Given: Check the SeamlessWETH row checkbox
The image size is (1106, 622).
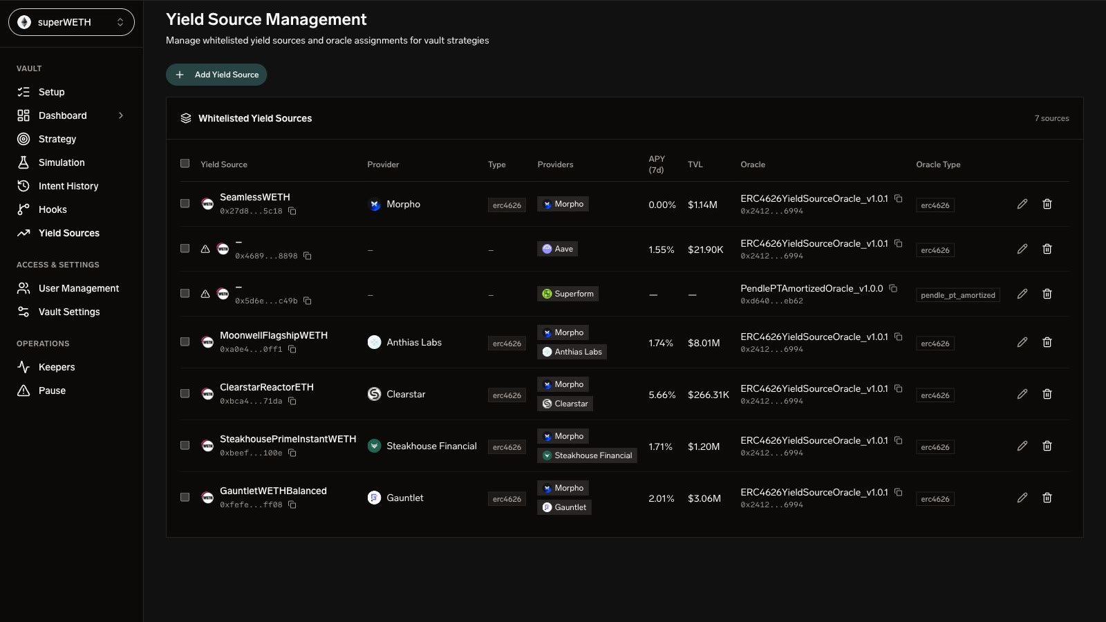Looking at the screenshot, I should (185, 204).
